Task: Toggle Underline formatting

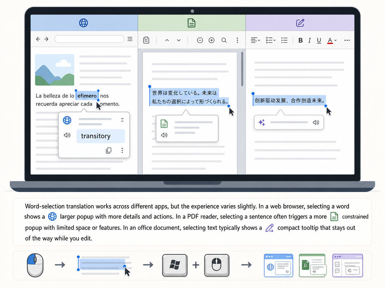Action: click(319, 40)
